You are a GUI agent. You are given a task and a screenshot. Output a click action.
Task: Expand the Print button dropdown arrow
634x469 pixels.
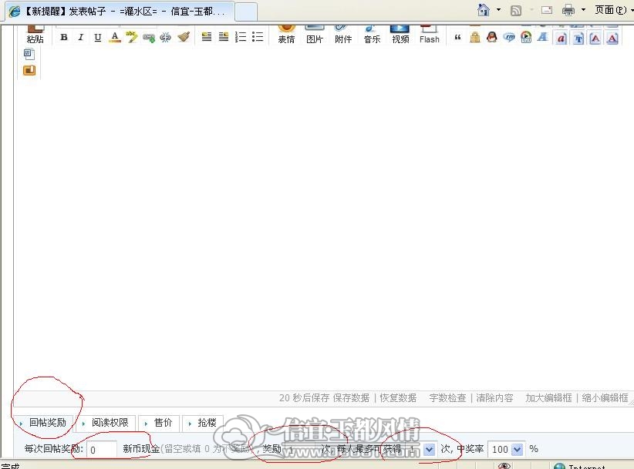pyautogui.click(x=583, y=10)
